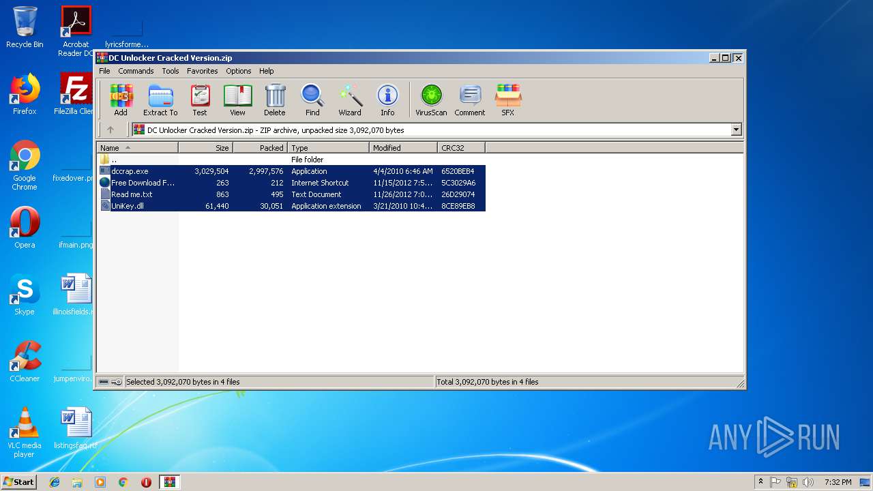
Task: Open VLC media player shortcut
Action: click(x=25, y=432)
